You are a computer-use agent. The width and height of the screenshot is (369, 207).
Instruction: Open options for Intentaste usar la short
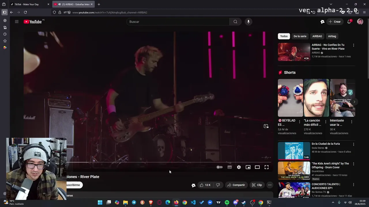coord(352,122)
